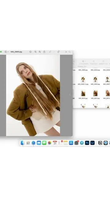Image resolution: width=110 pixels, height=197 pixels.
Task: Open QuickTime Player from the Dock
Action: coord(106,143)
